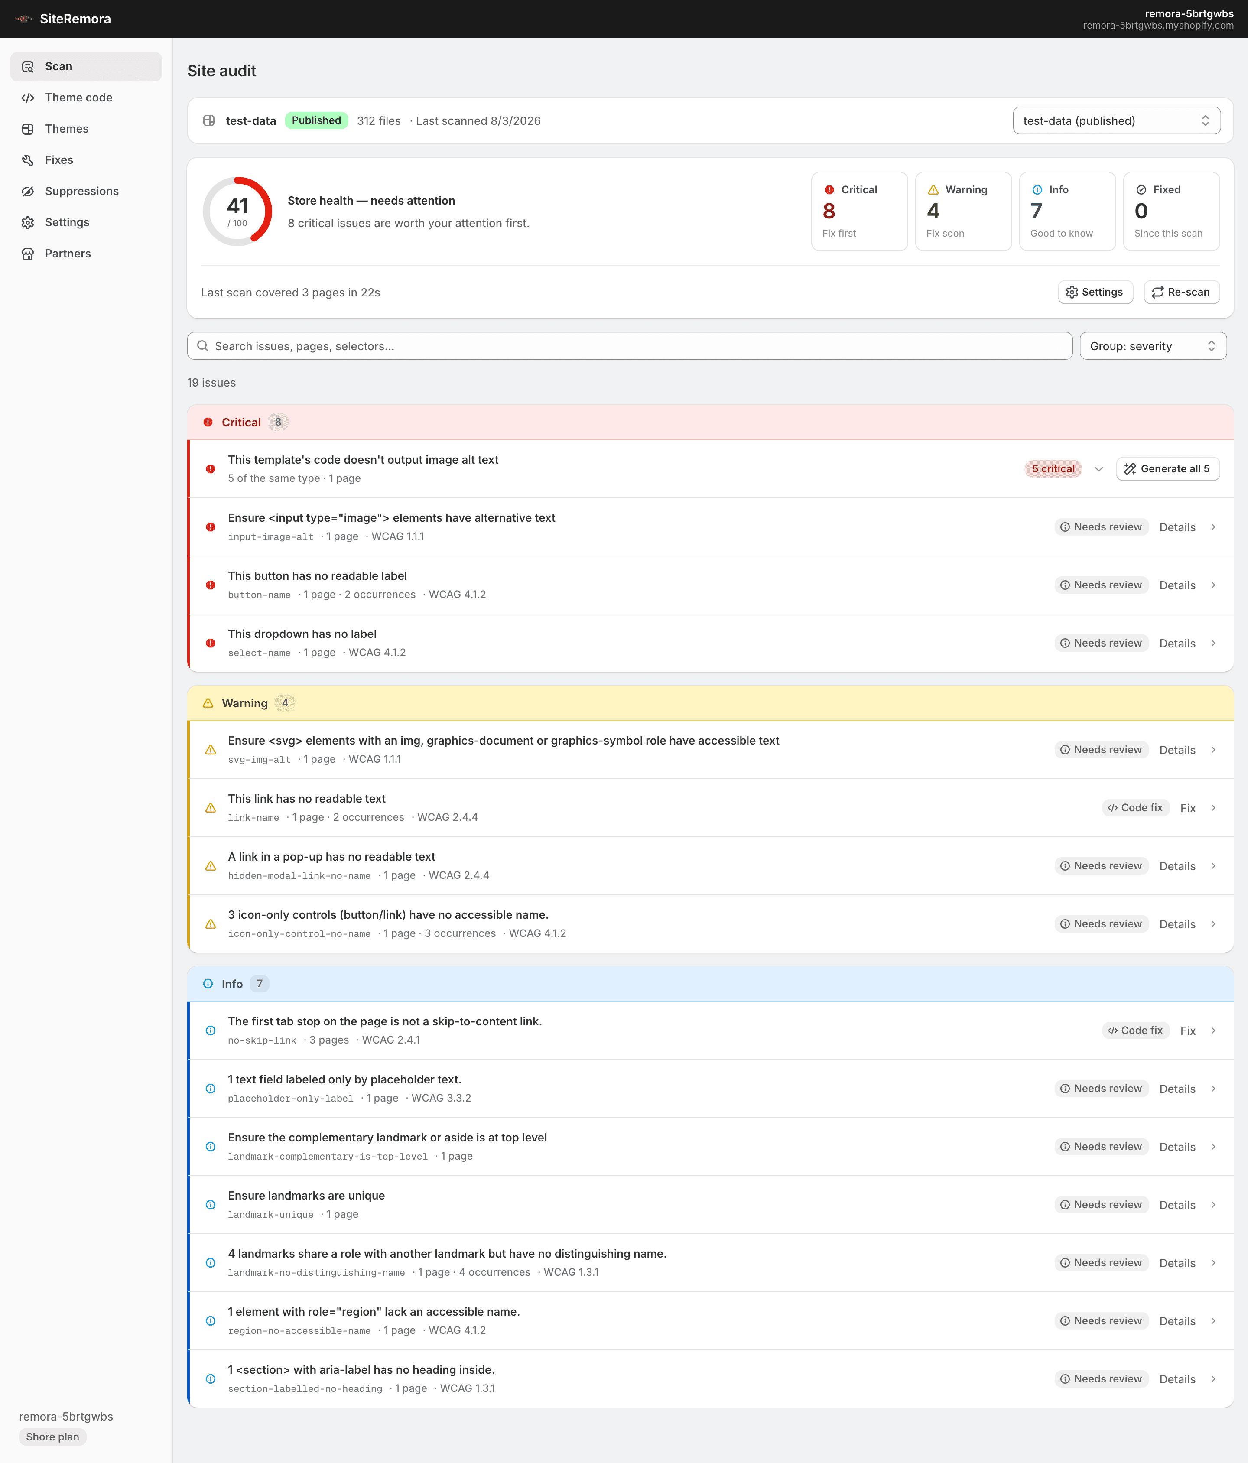The image size is (1248, 1463).
Task: Open the Group: severity dropdown
Action: coord(1153,346)
